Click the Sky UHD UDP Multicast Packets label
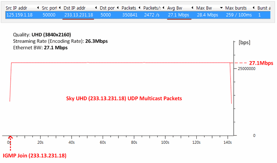This screenshot has height=163, width=277. pos(124,98)
